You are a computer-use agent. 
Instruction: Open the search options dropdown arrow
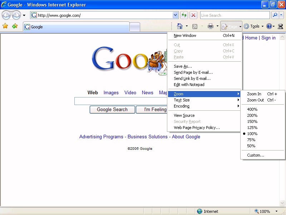coord(281,15)
